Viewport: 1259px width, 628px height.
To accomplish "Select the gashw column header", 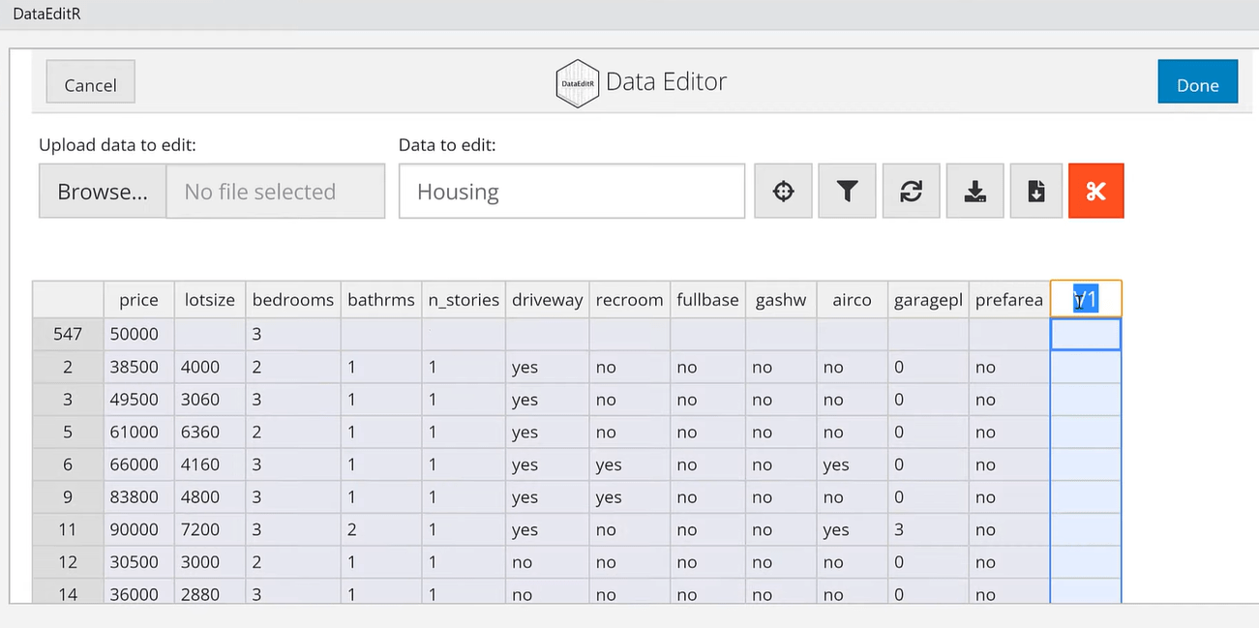I will click(x=781, y=300).
